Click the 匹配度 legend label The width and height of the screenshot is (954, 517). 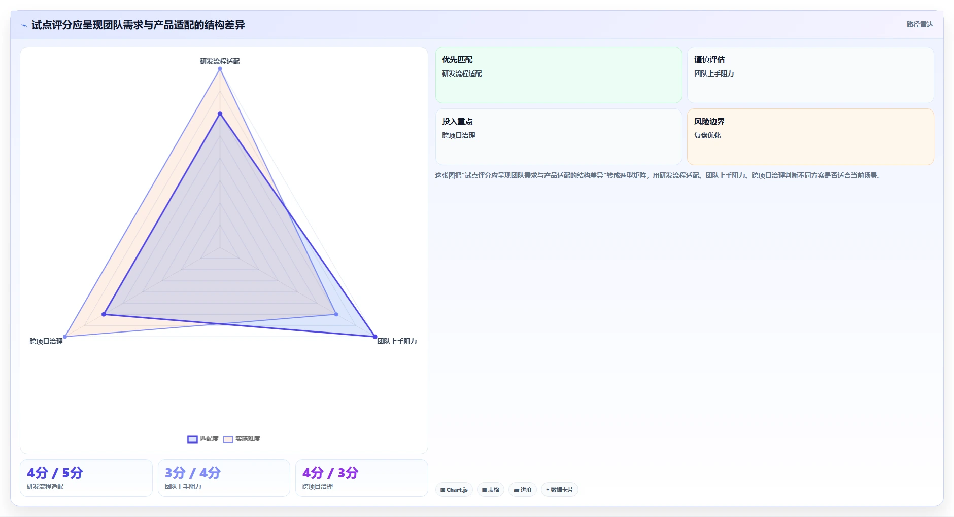(209, 439)
